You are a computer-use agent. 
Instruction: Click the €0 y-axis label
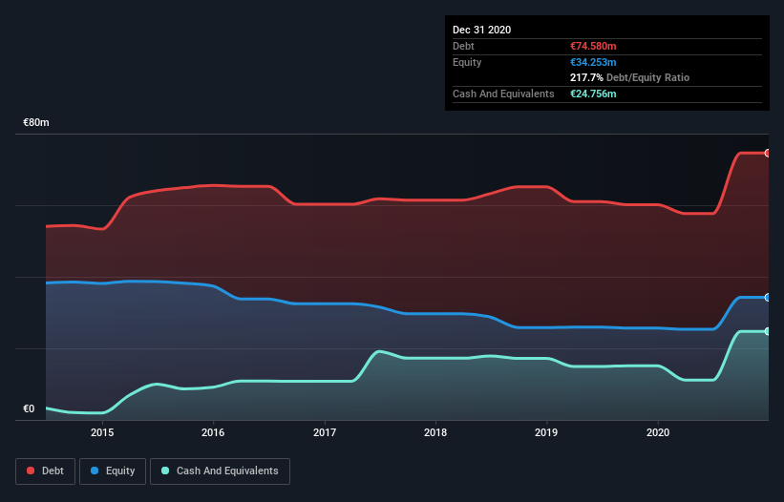[29, 408]
